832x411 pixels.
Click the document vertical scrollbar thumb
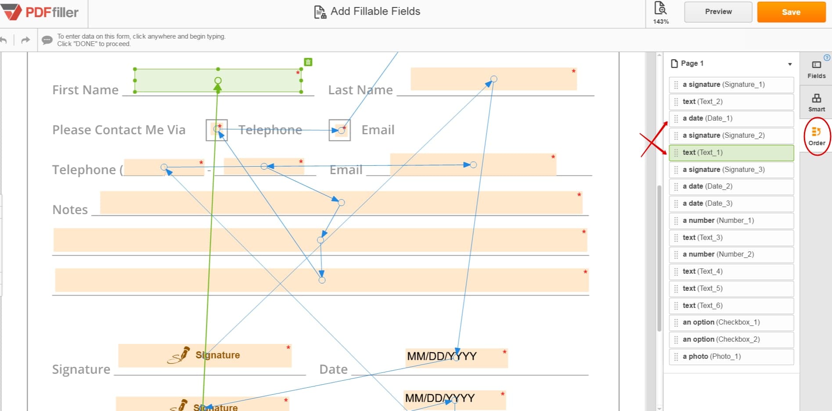[659, 258]
